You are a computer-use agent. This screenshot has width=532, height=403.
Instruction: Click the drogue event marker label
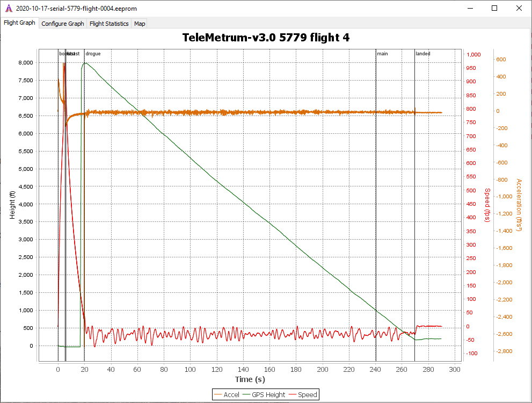pyautogui.click(x=93, y=54)
